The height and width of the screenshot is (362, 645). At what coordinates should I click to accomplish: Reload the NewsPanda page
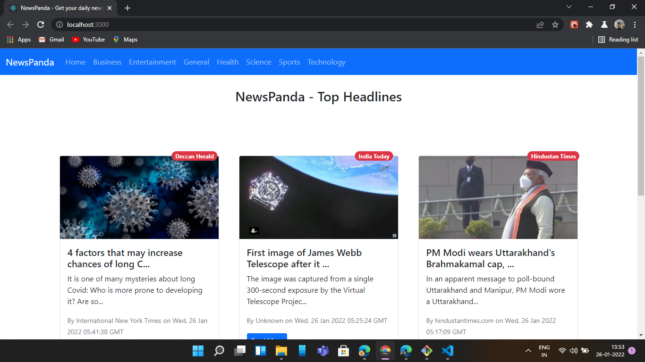point(40,24)
